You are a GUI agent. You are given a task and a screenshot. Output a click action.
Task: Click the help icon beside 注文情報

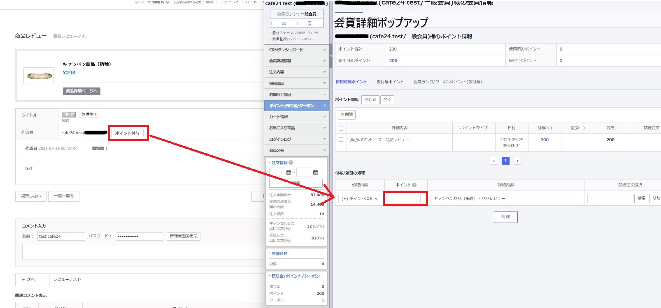click(291, 163)
